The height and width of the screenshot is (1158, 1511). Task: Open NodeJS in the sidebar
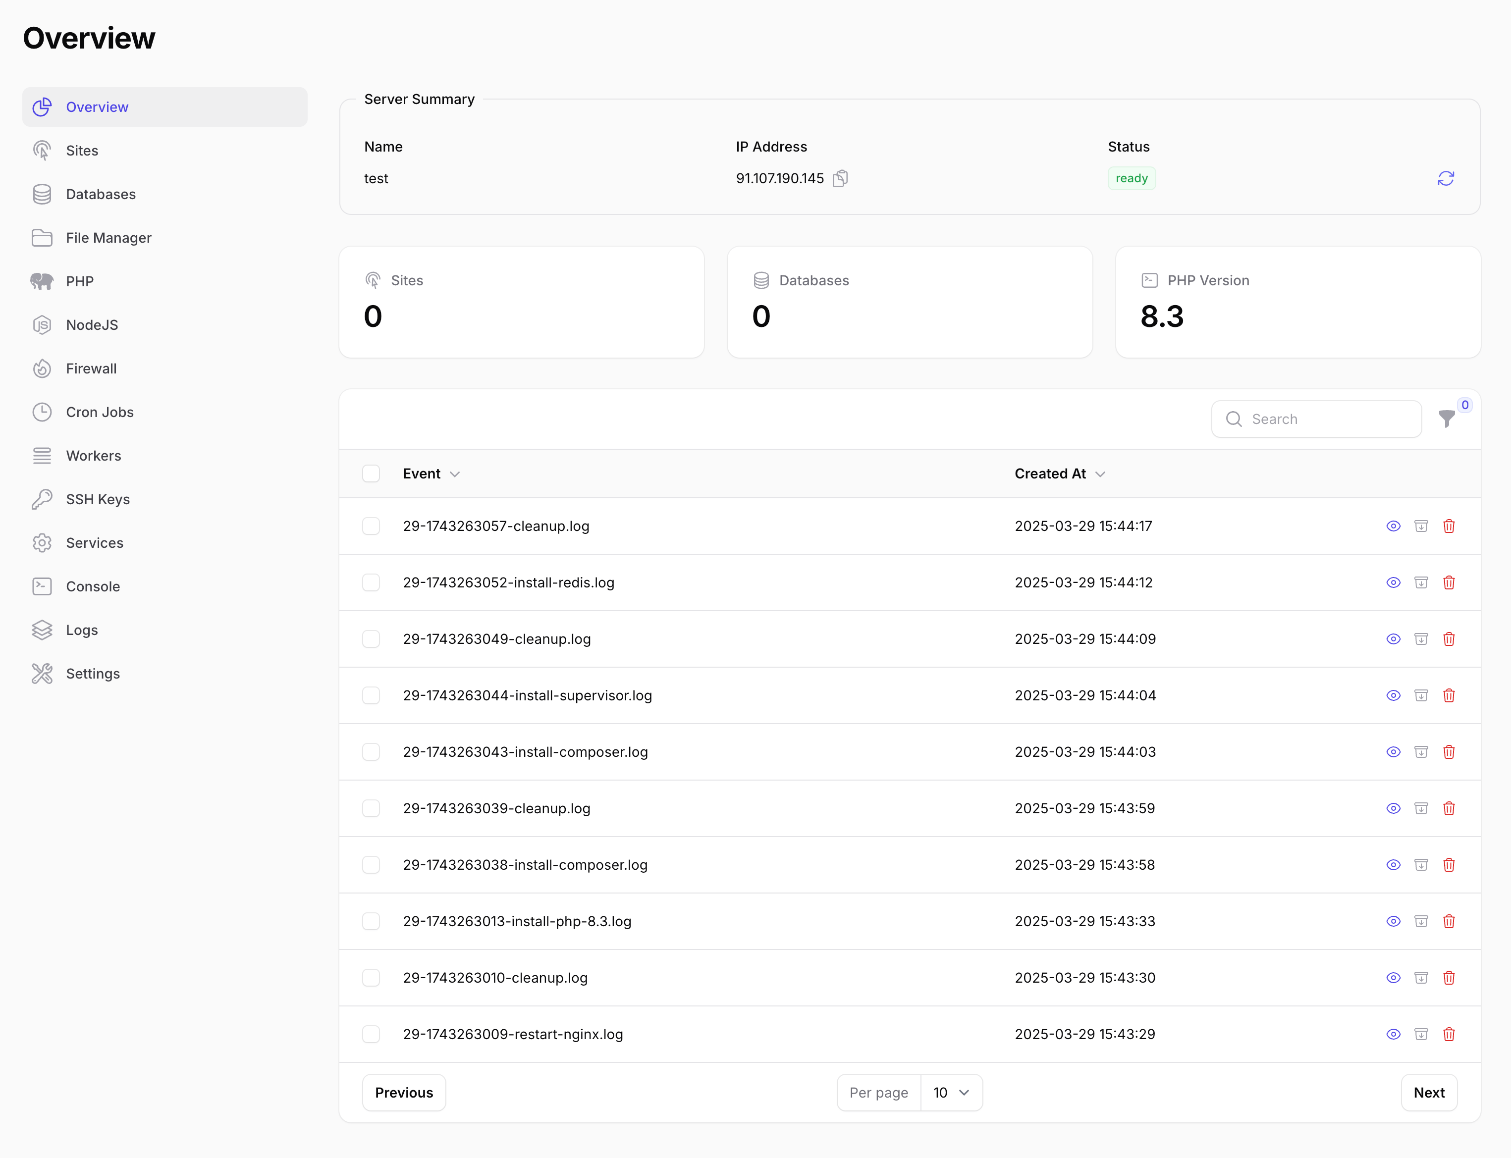pyautogui.click(x=165, y=324)
